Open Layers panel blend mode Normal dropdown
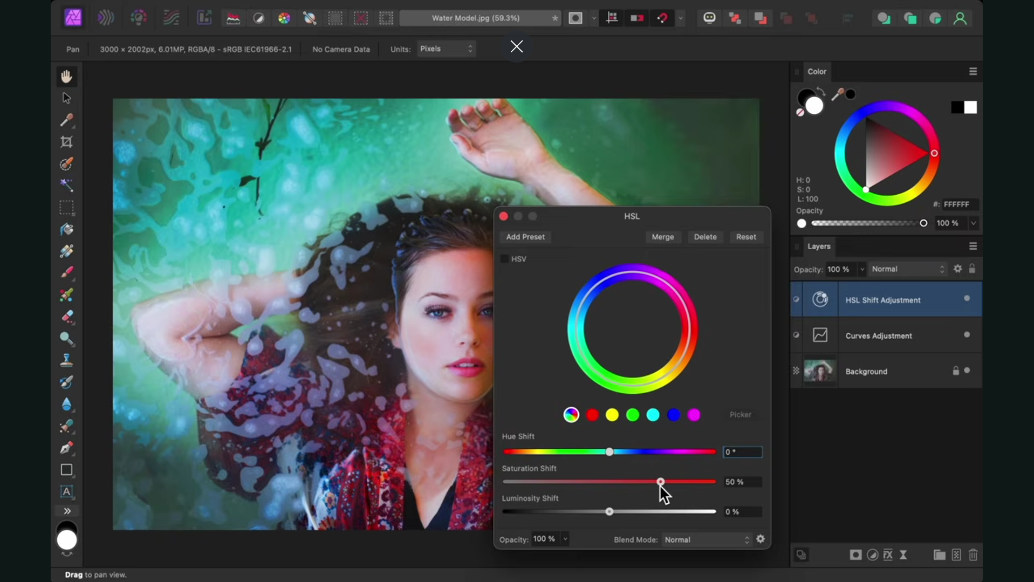1034x582 pixels. tap(908, 269)
